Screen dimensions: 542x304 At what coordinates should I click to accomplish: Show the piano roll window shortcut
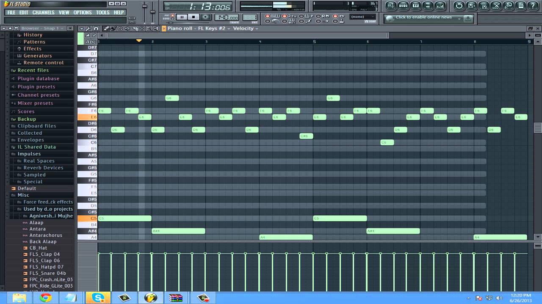click(x=415, y=6)
